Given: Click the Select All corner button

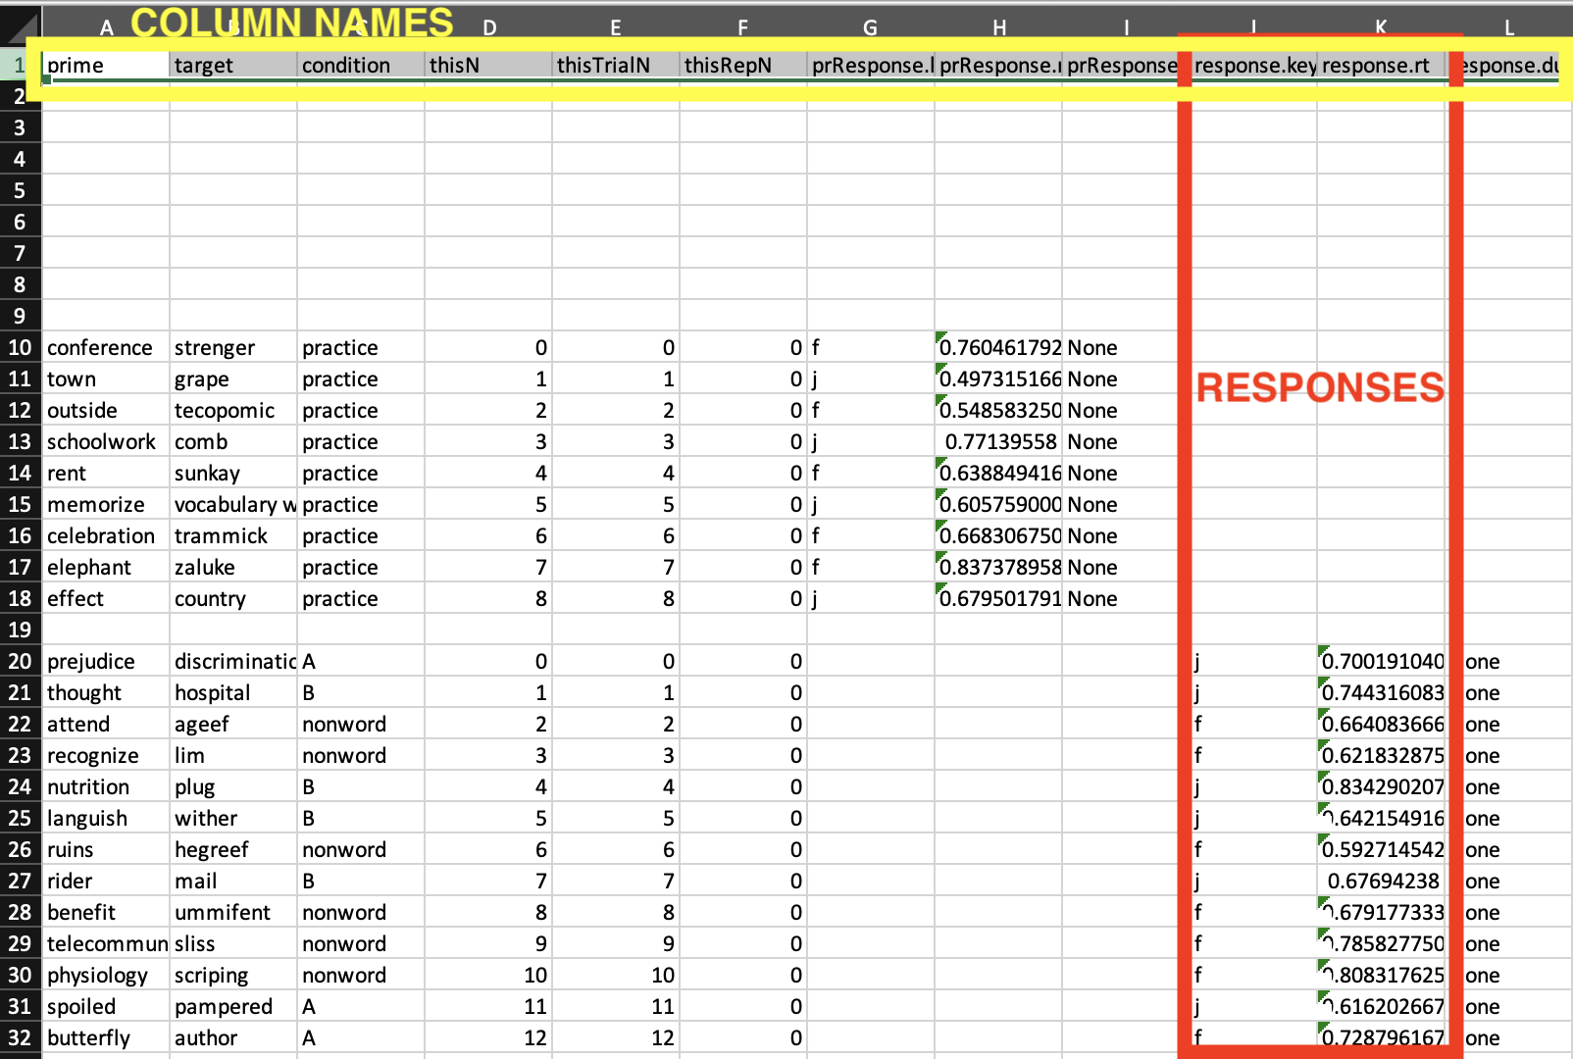Looking at the screenshot, I should [x=20, y=26].
